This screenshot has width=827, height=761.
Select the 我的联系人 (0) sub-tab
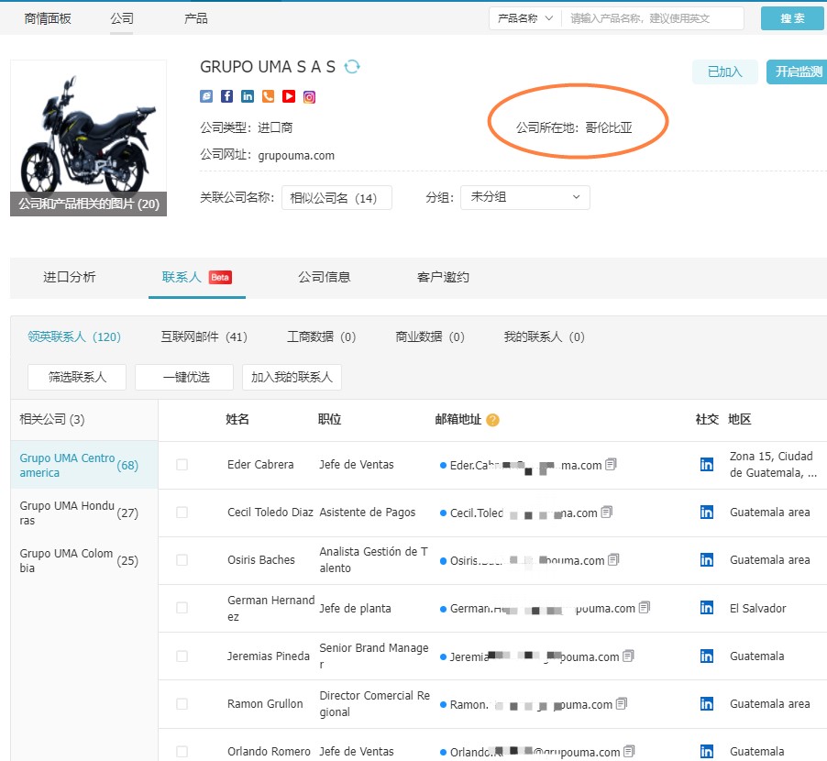tap(545, 336)
